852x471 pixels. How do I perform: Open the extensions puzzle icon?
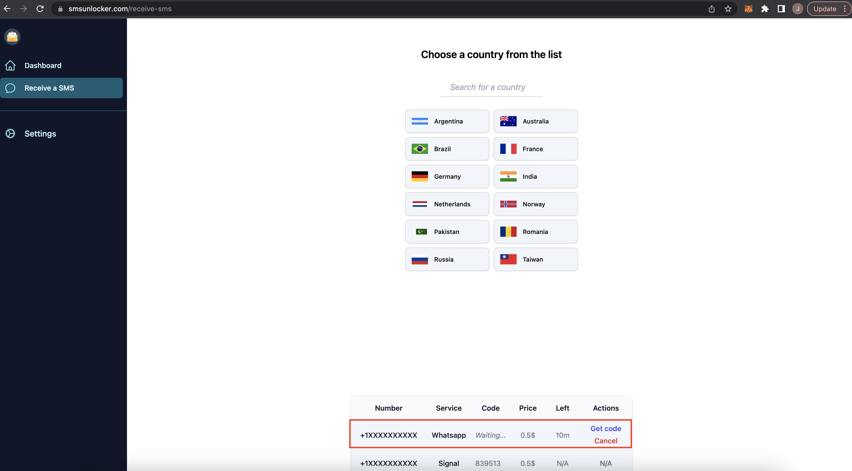[x=765, y=9]
